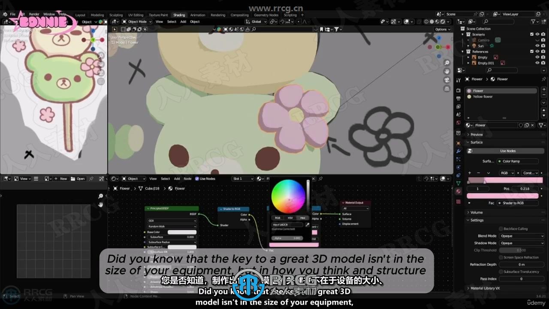Viewport: 549px width, 309px height.
Task: Open the Options dropdown in viewport
Action: [443, 29]
